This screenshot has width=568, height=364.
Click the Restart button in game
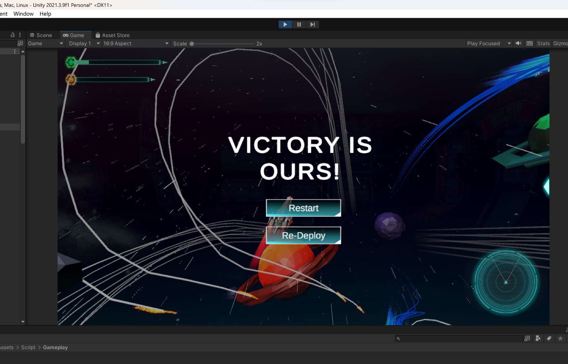tap(303, 208)
